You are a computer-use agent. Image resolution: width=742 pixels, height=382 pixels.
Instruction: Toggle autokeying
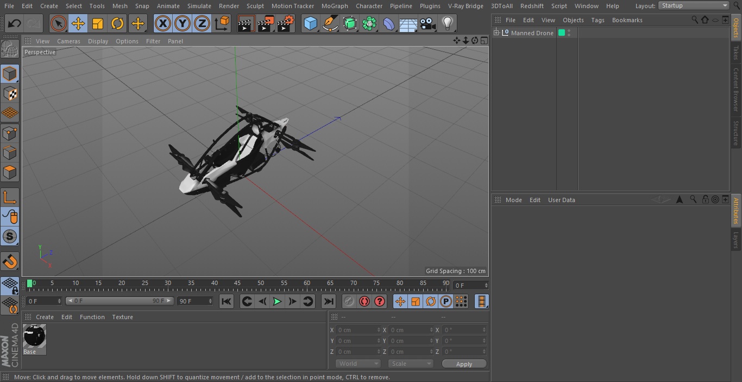pyautogui.click(x=364, y=301)
